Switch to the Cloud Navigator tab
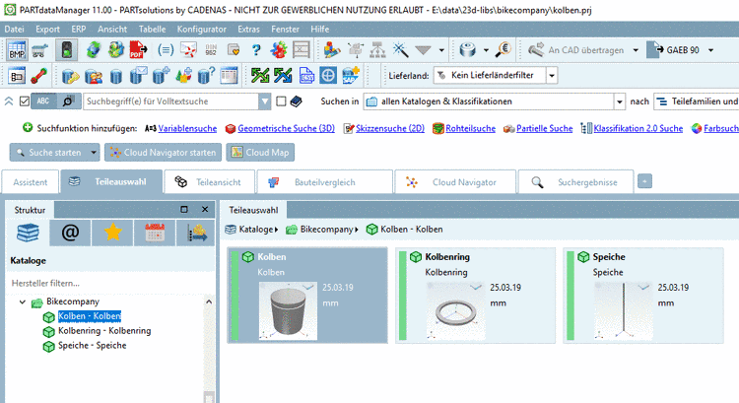Image resolution: width=739 pixels, height=403 pixels. [455, 182]
